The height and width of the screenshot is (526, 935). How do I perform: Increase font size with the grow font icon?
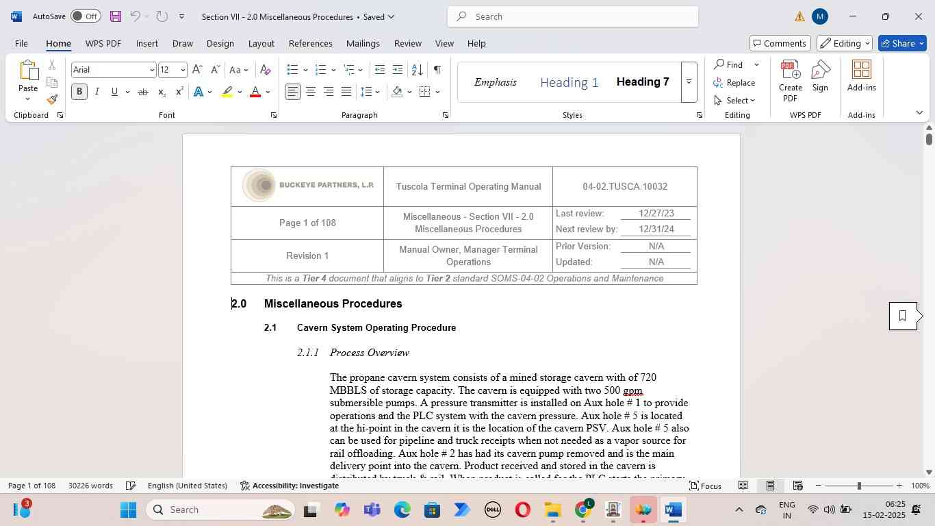tap(197, 70)
